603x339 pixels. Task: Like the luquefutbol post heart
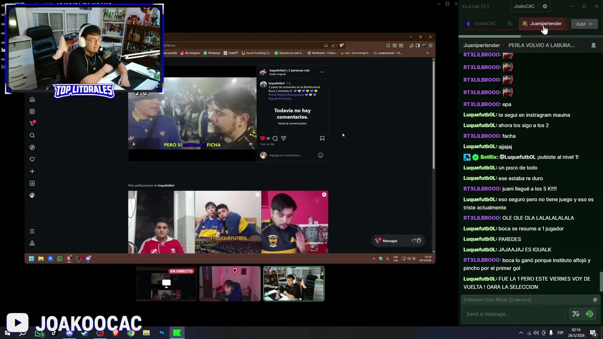coord(263,138)
